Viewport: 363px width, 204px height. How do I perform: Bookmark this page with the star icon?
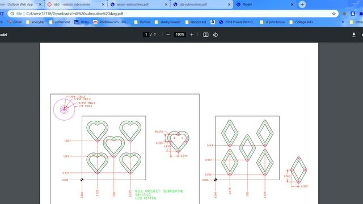coord(334,14)
